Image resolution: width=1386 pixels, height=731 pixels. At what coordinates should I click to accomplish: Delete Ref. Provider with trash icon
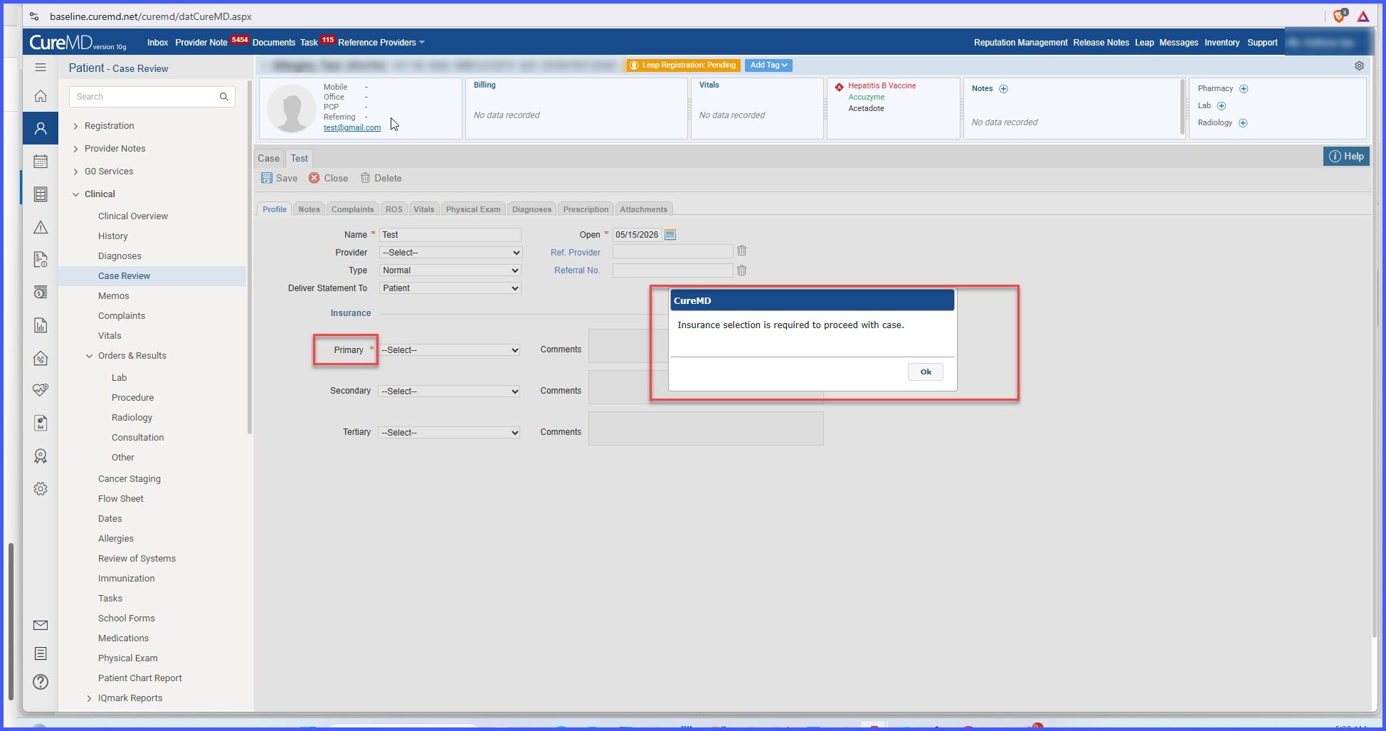741,251
